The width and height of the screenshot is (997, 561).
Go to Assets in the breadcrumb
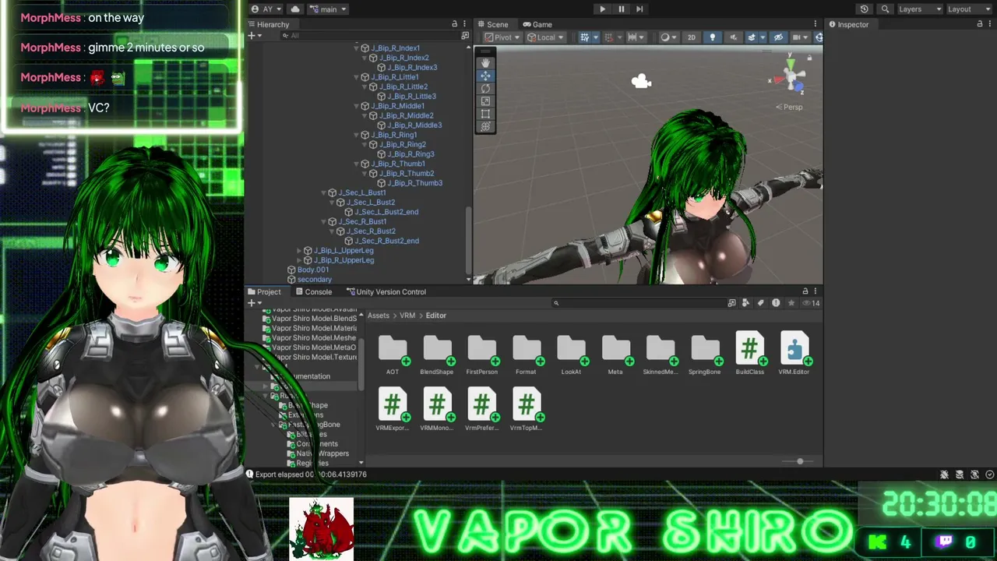(x=379, y=316)
